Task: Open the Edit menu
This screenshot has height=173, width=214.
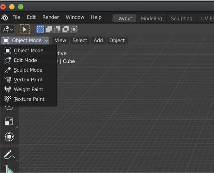Action: pos(31,17)
